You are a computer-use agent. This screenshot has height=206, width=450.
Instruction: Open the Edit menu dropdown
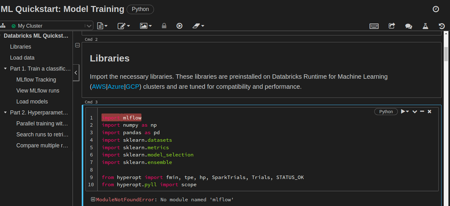pyautogui.click(x=124, y=26)
